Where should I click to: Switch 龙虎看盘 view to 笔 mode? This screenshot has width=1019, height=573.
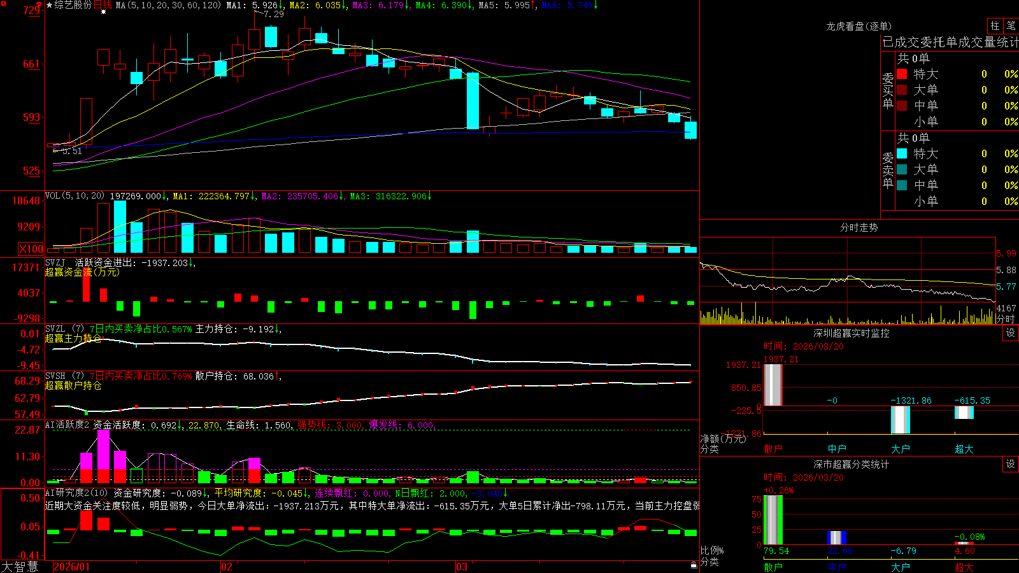pos(1011,25)
